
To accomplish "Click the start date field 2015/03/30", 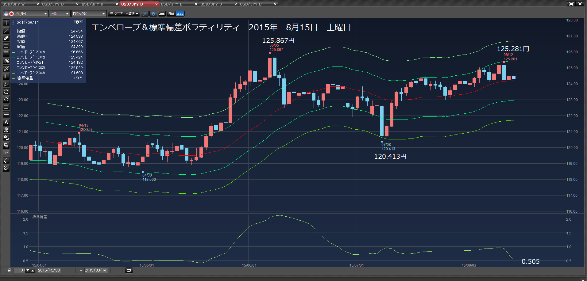I will [x=49, y=270].
